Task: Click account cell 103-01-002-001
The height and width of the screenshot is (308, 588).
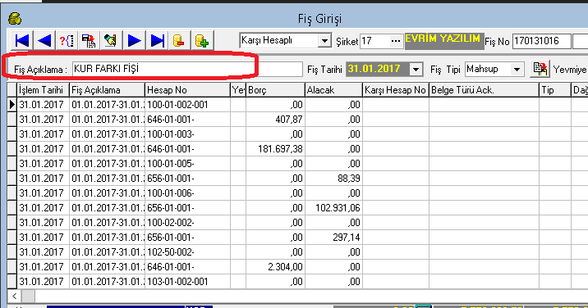Action: (x=187, y=282)
